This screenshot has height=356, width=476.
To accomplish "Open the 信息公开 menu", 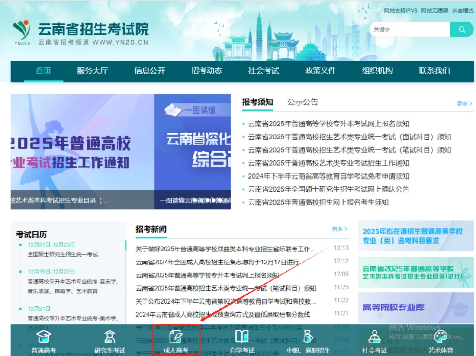I will click(150, 71).
